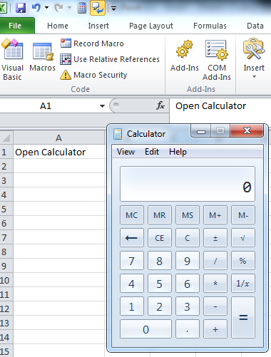Select column A header
This screenshot has width=271, height=357.
tap(58, 138)
